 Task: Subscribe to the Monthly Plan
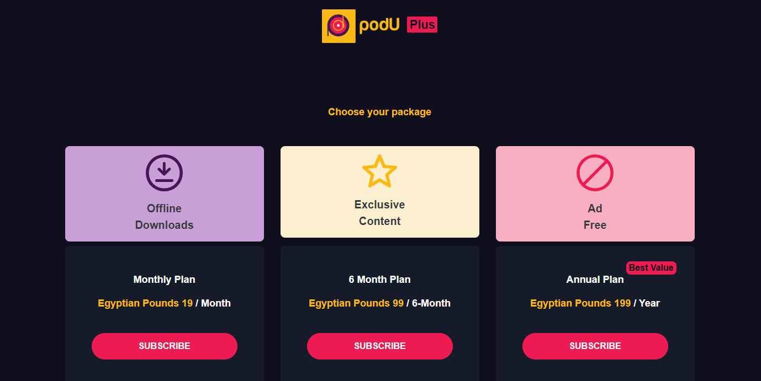pyautogui.click(x=165, y=346)
